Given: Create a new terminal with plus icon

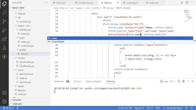Looking at the screenshot, I should [171, 81].
